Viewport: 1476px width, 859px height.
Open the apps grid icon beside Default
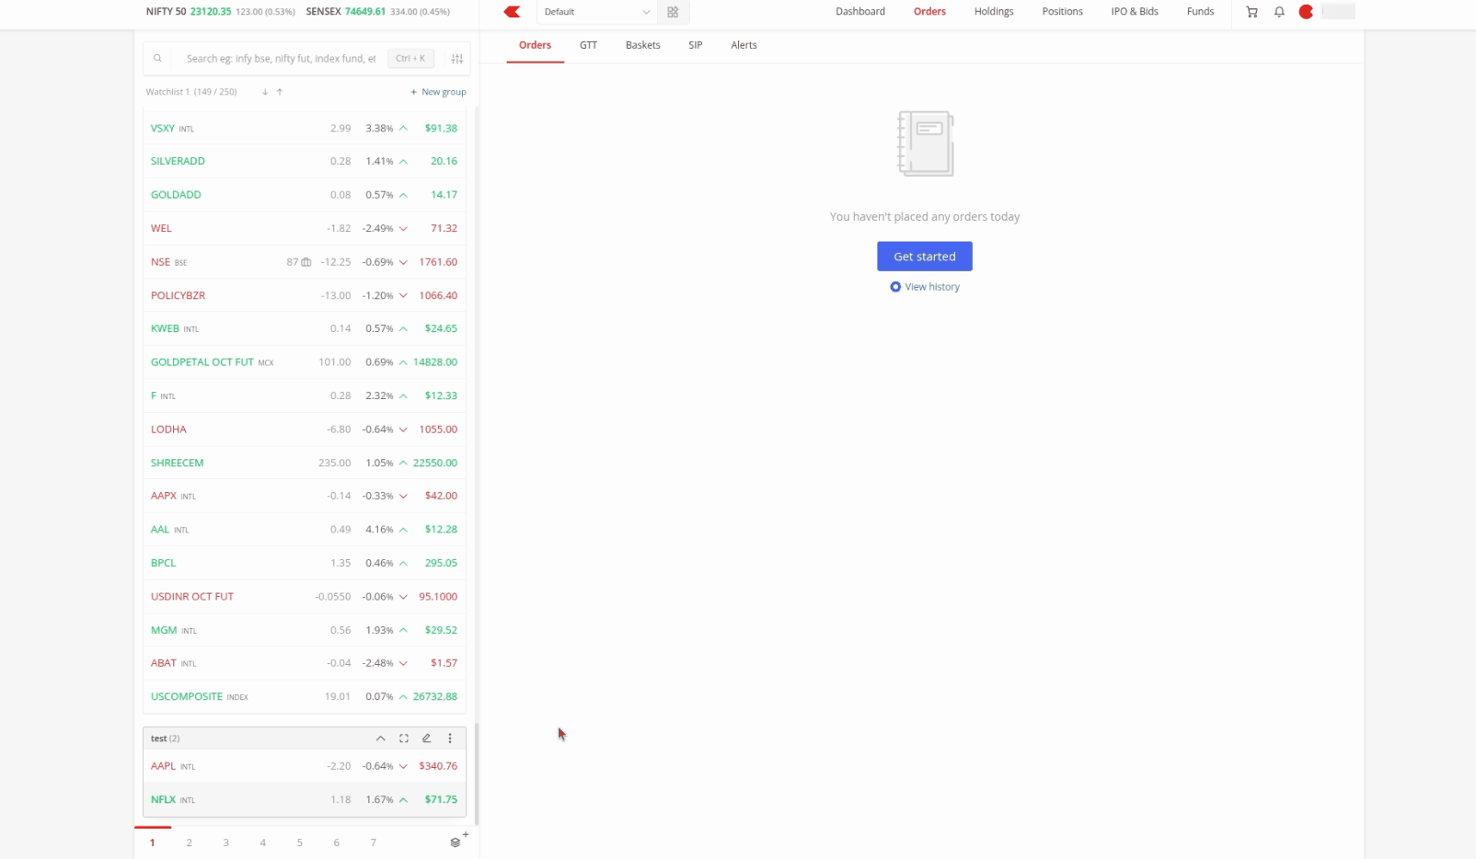673,12
